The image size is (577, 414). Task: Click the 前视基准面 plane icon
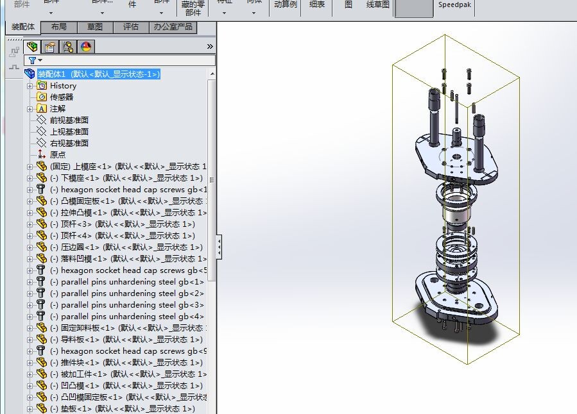click(x=42, y=120)
